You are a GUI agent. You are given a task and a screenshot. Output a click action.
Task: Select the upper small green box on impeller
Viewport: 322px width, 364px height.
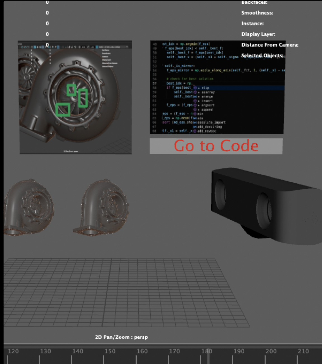pos(72,90)
